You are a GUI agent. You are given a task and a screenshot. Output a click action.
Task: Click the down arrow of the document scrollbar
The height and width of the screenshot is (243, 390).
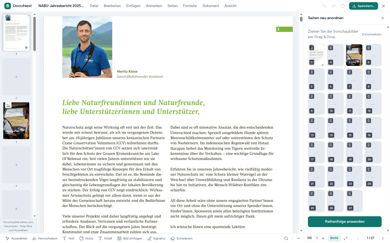tap(301, 231)
